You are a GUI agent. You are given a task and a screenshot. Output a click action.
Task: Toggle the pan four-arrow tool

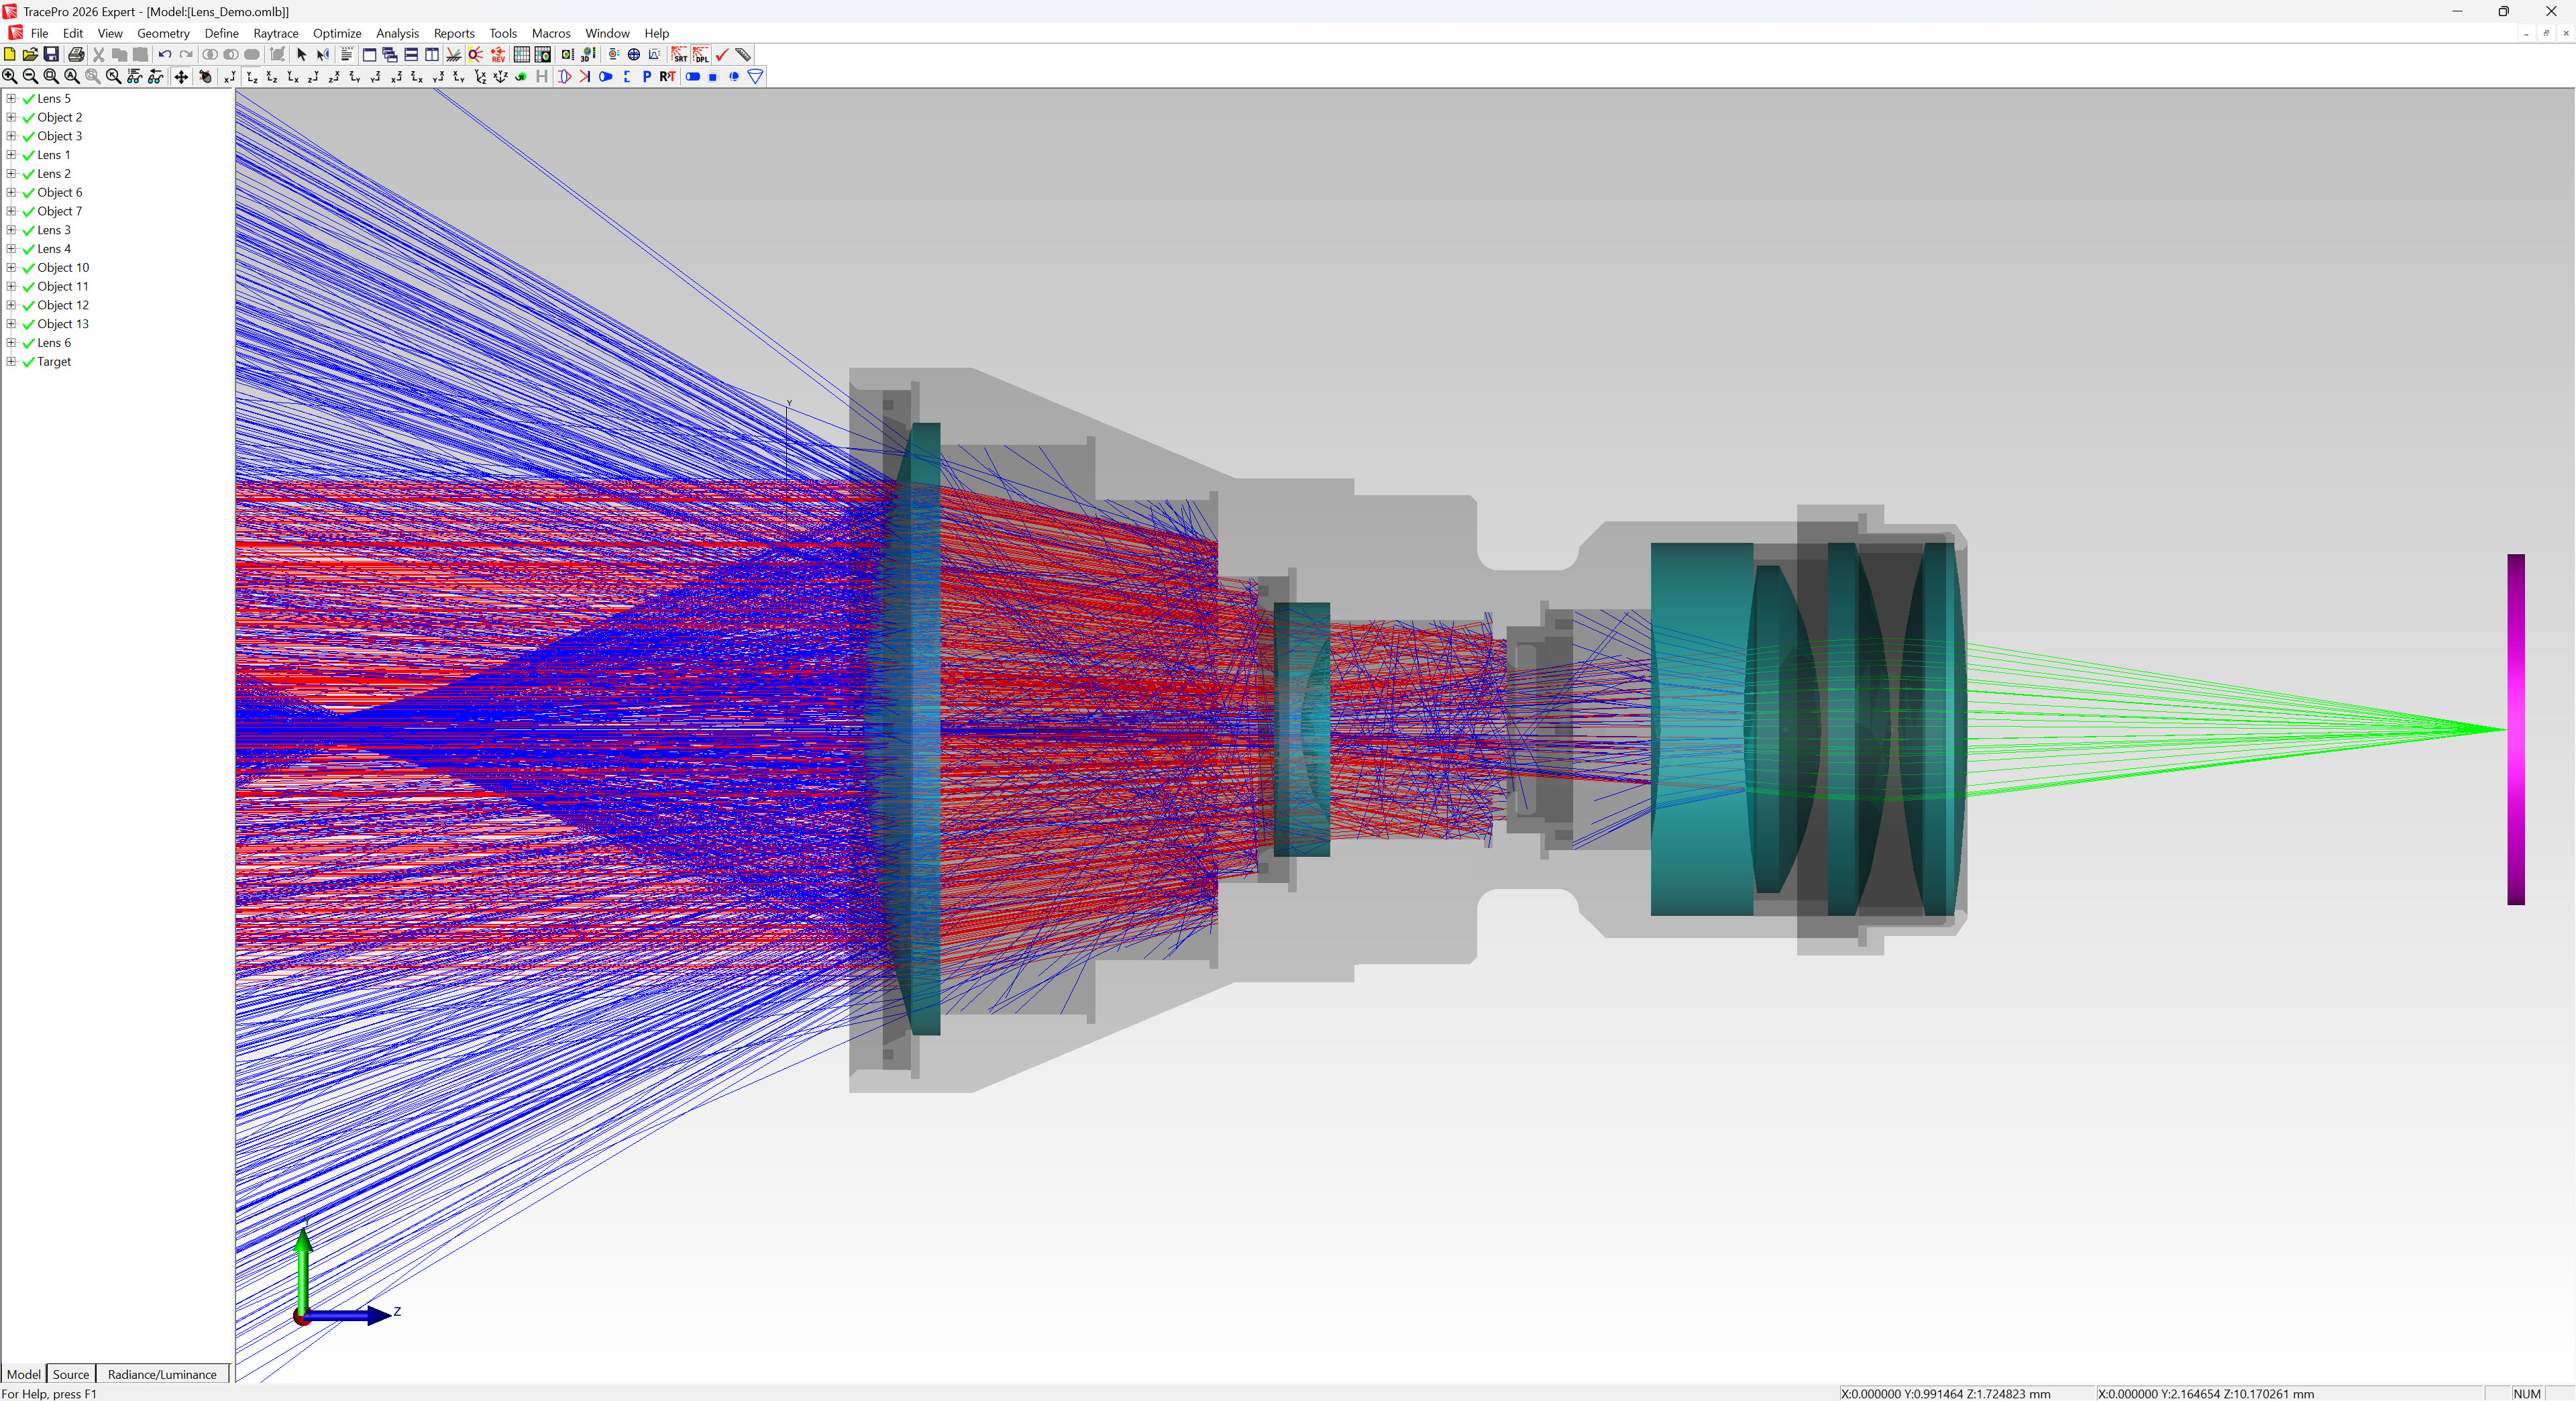tap(181, 77)
